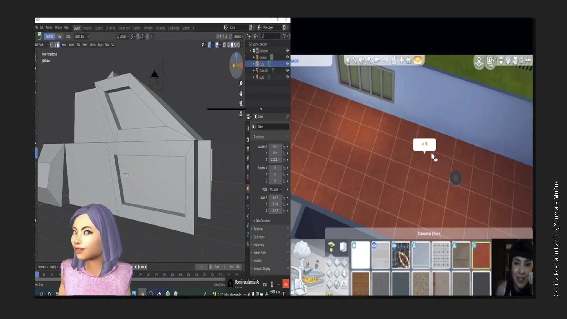Open the Modeling workspace tab
This screenshot has height=319, width=567.
[87, 28]
